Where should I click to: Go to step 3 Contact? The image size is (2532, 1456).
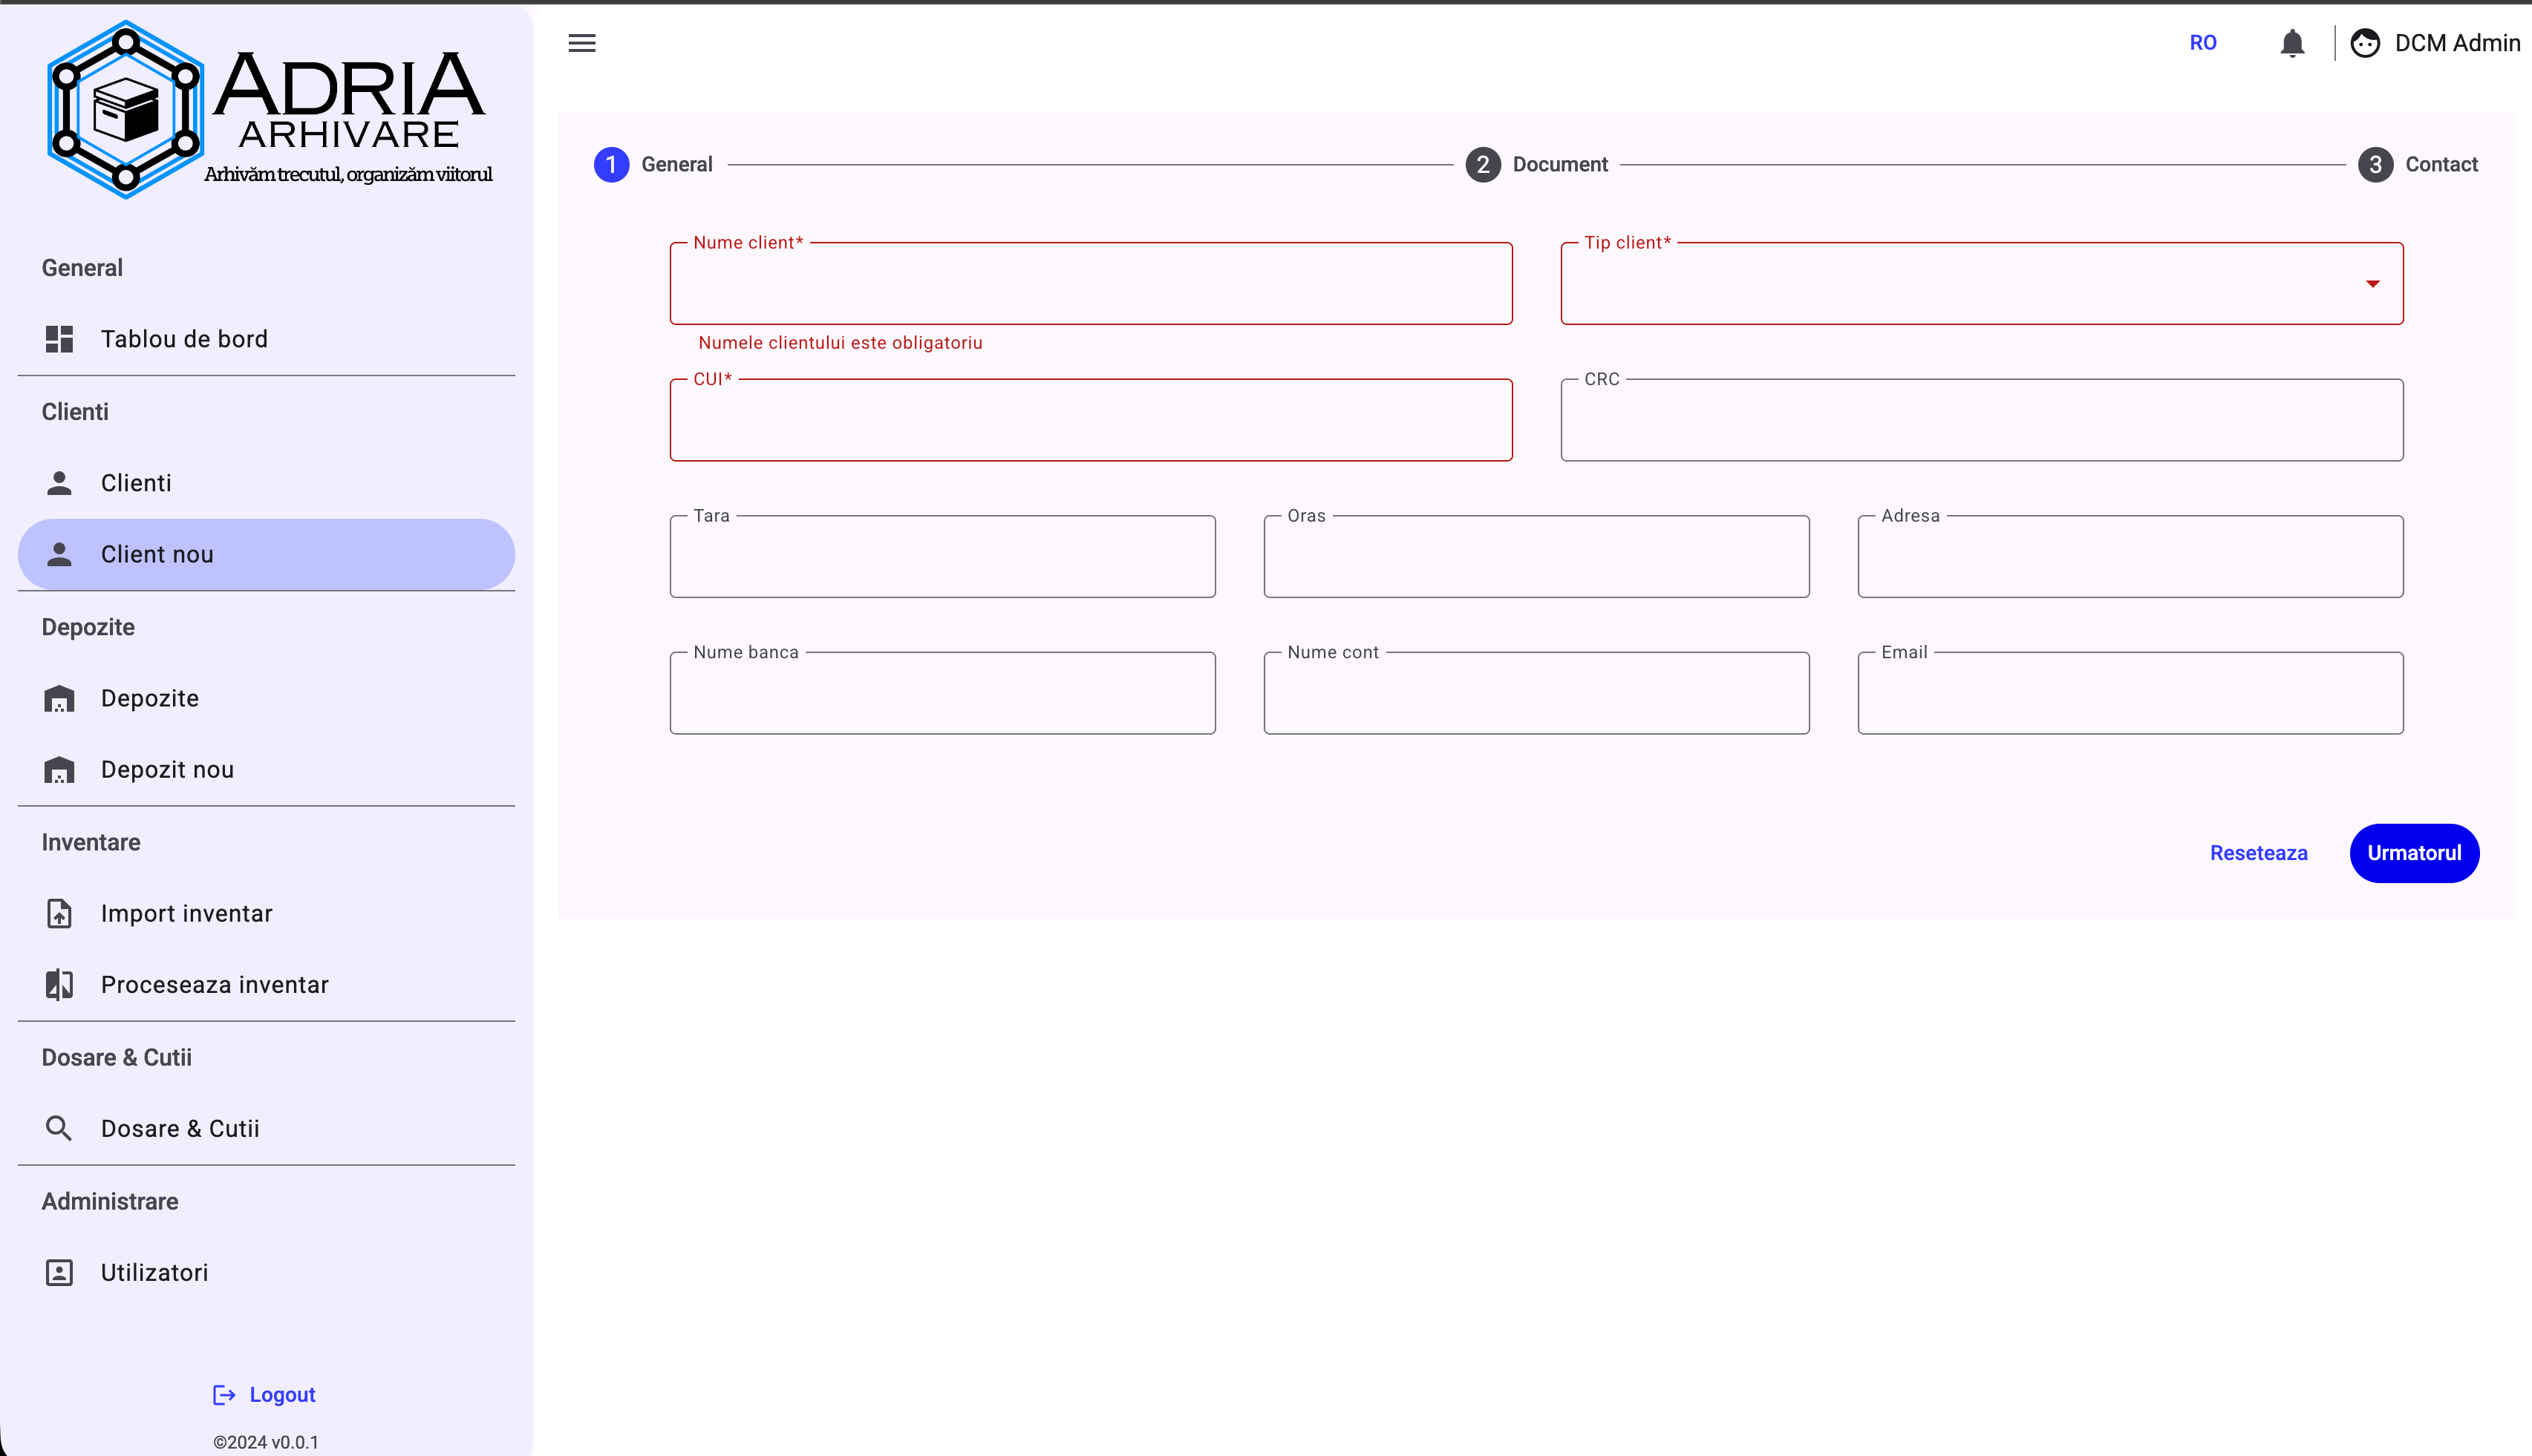2418,164
